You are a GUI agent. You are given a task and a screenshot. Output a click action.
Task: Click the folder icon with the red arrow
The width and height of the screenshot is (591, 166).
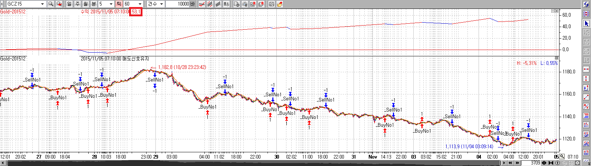pyautogui.click(x=280, y=4)
